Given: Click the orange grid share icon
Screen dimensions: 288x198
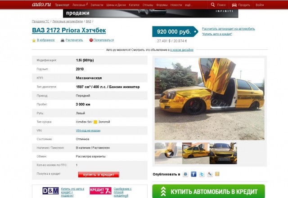Looking at the screenshot, I should [x=217, y=174].
